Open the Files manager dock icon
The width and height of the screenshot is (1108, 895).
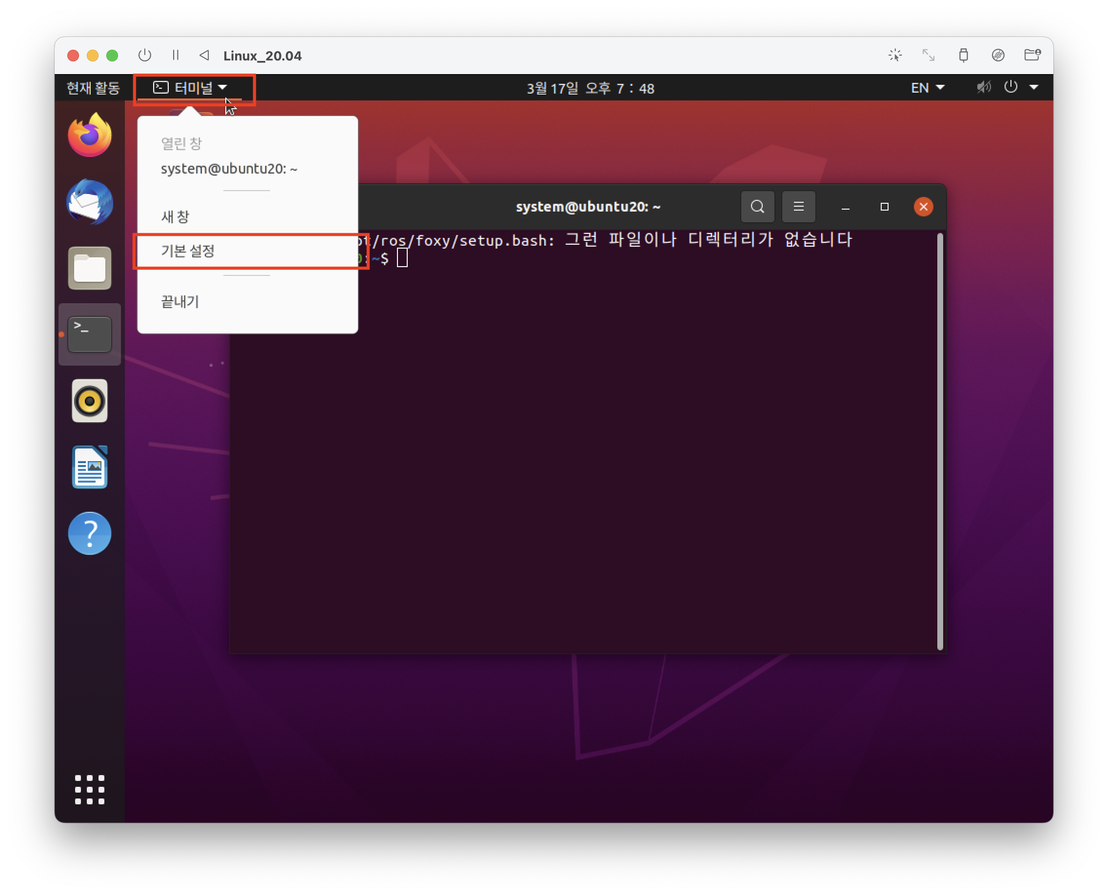[90, 268]
